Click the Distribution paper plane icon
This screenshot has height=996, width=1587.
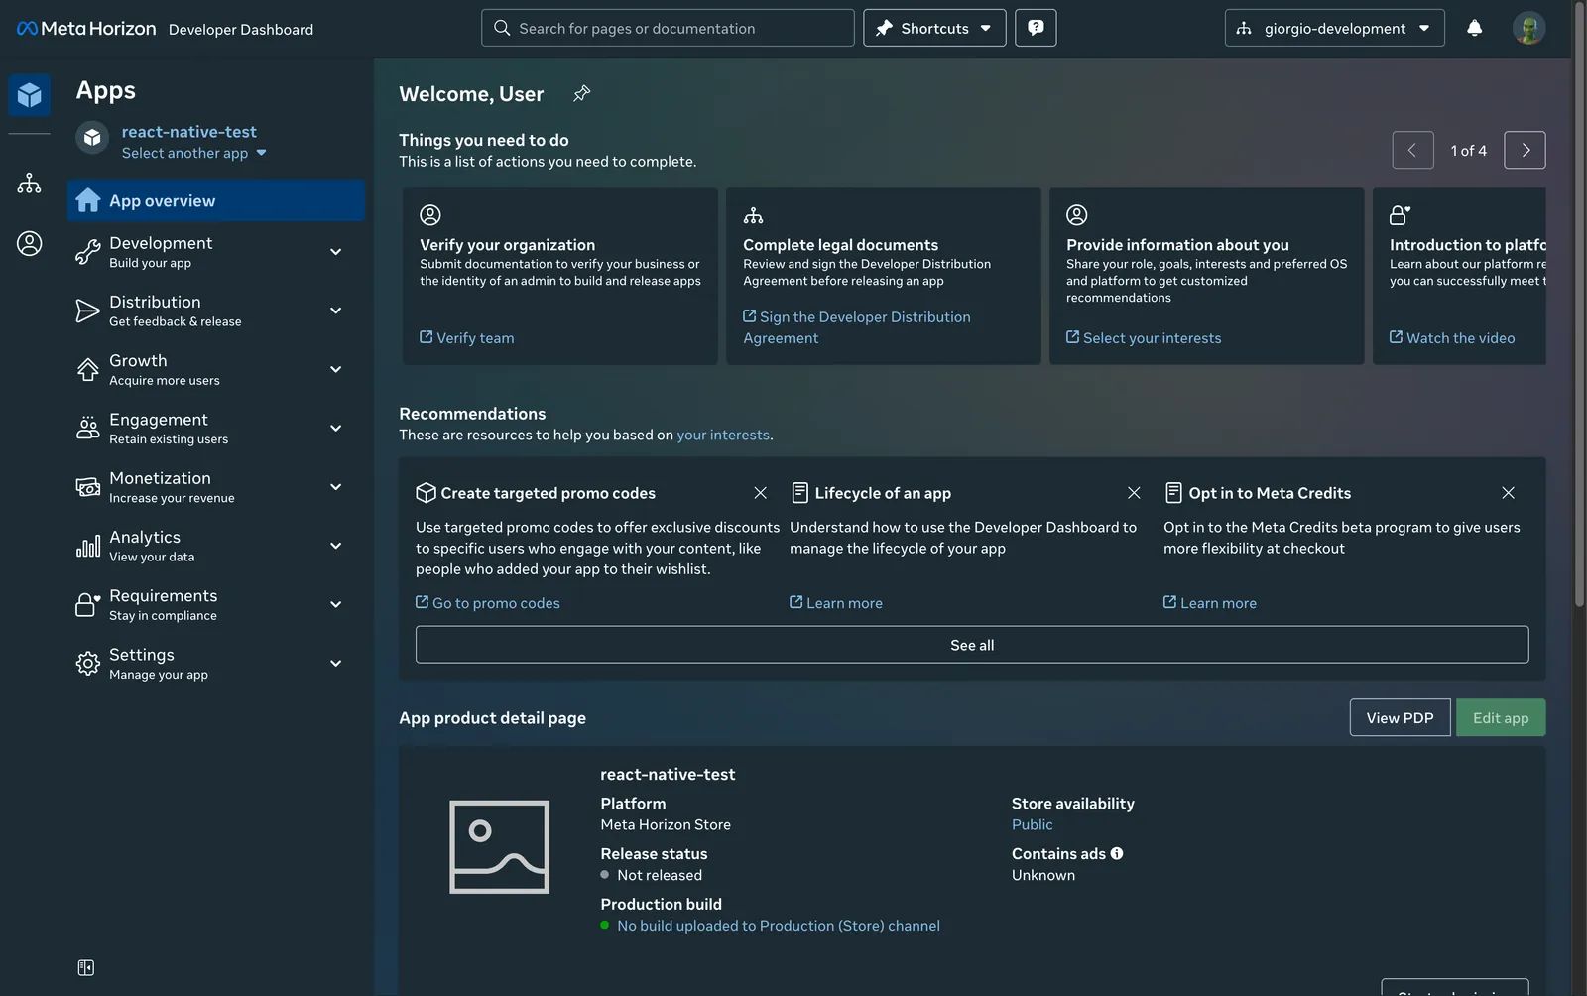[88, 311]
